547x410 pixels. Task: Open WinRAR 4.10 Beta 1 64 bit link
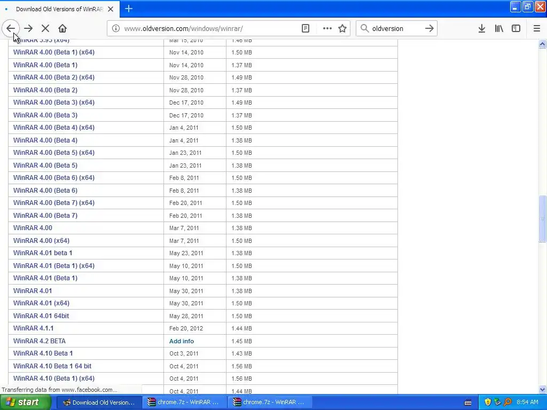coord(52,366)
